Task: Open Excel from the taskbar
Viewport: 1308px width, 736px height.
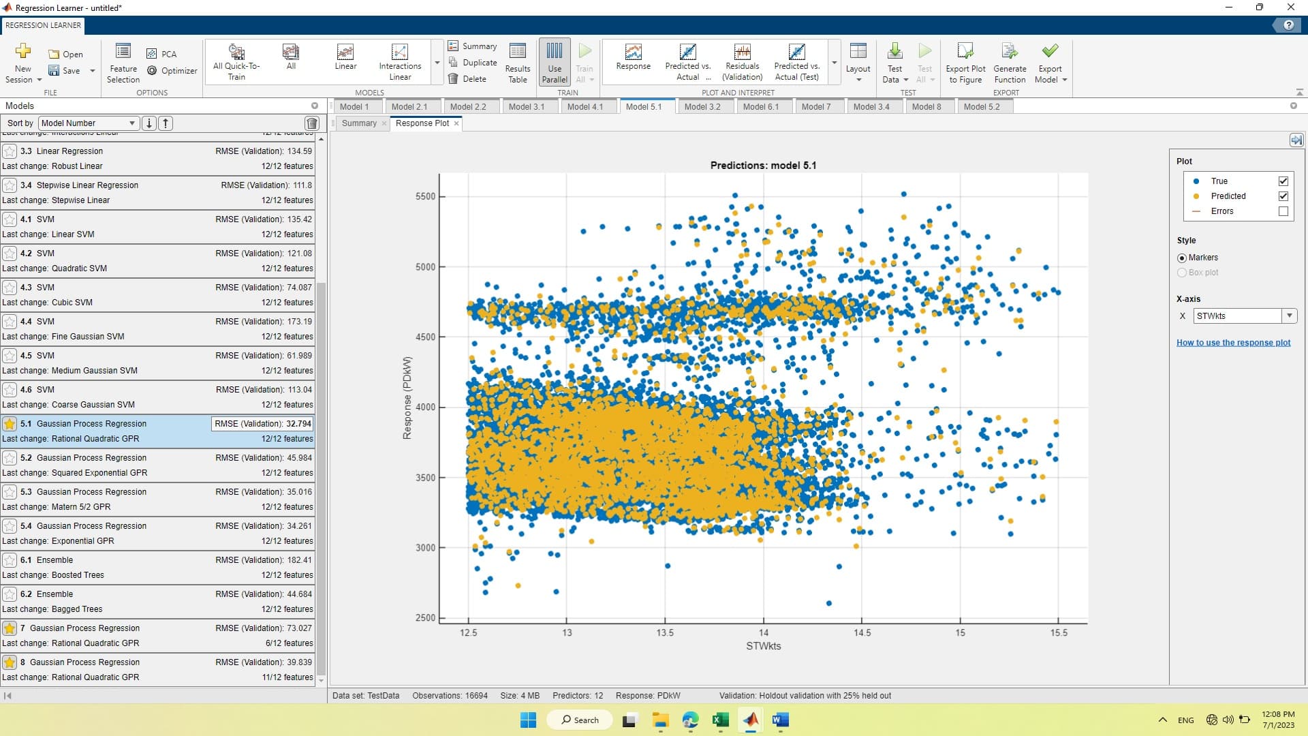Action: (721, 720)
